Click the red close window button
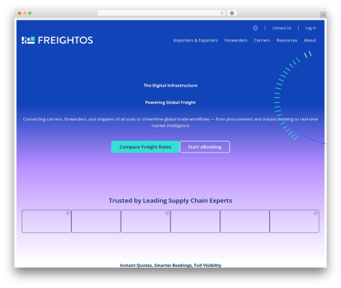The width and height of the screenshot is (341, 288). click(20, 13)
